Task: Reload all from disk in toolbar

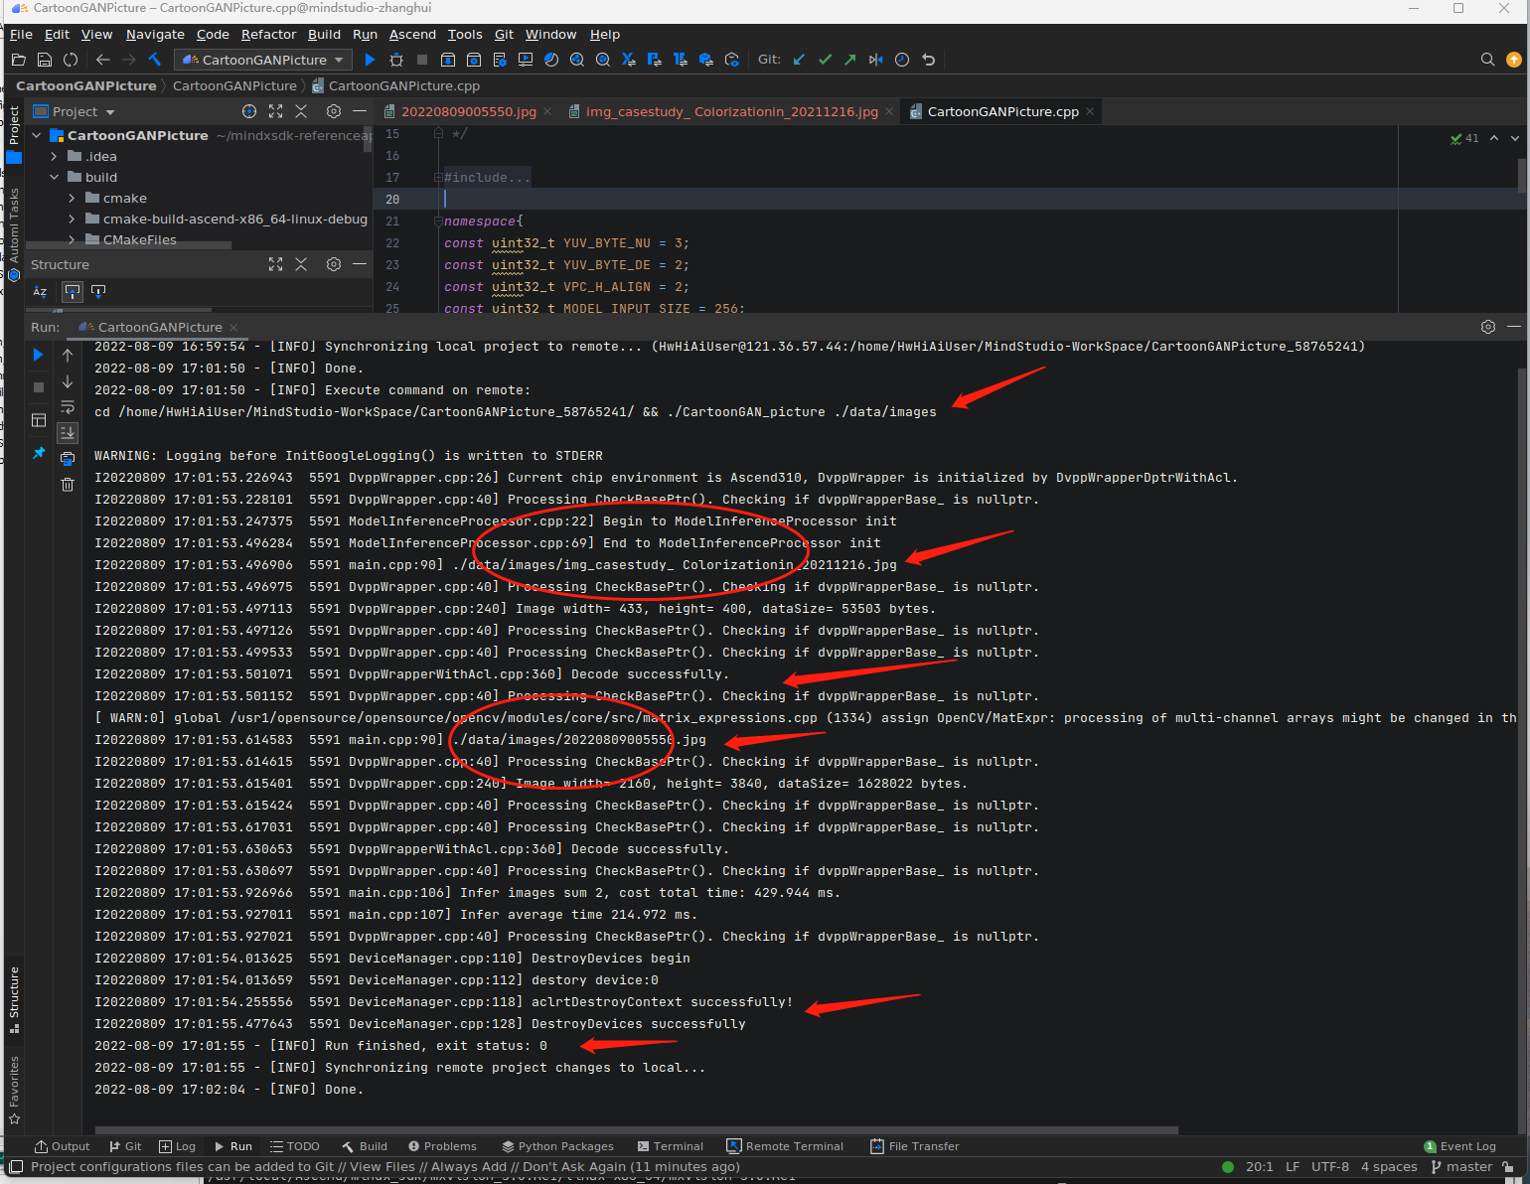Action: click(71, 60)
